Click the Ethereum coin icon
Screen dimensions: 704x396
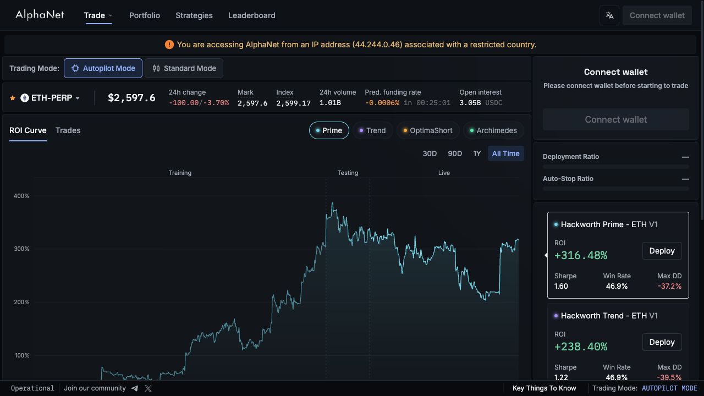24,98
